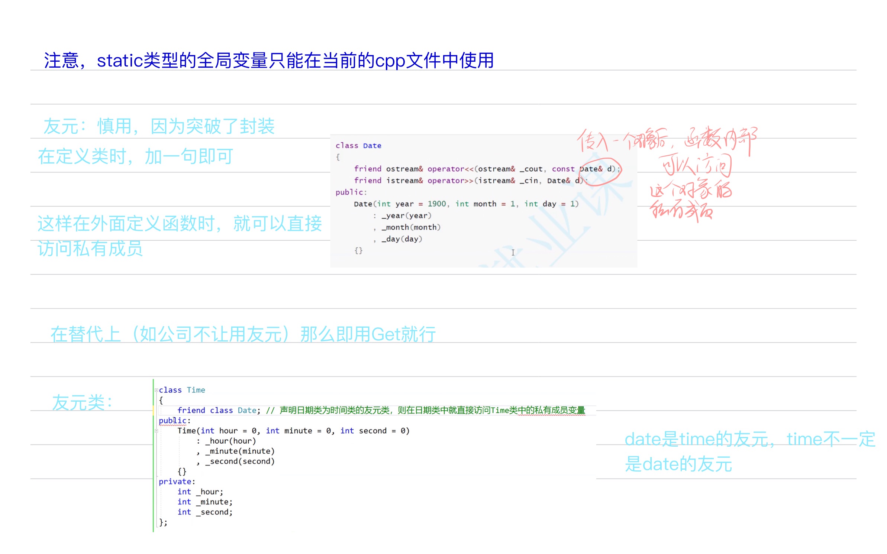
Task: Click the '友元类:' label text
Action: (82, 403)
